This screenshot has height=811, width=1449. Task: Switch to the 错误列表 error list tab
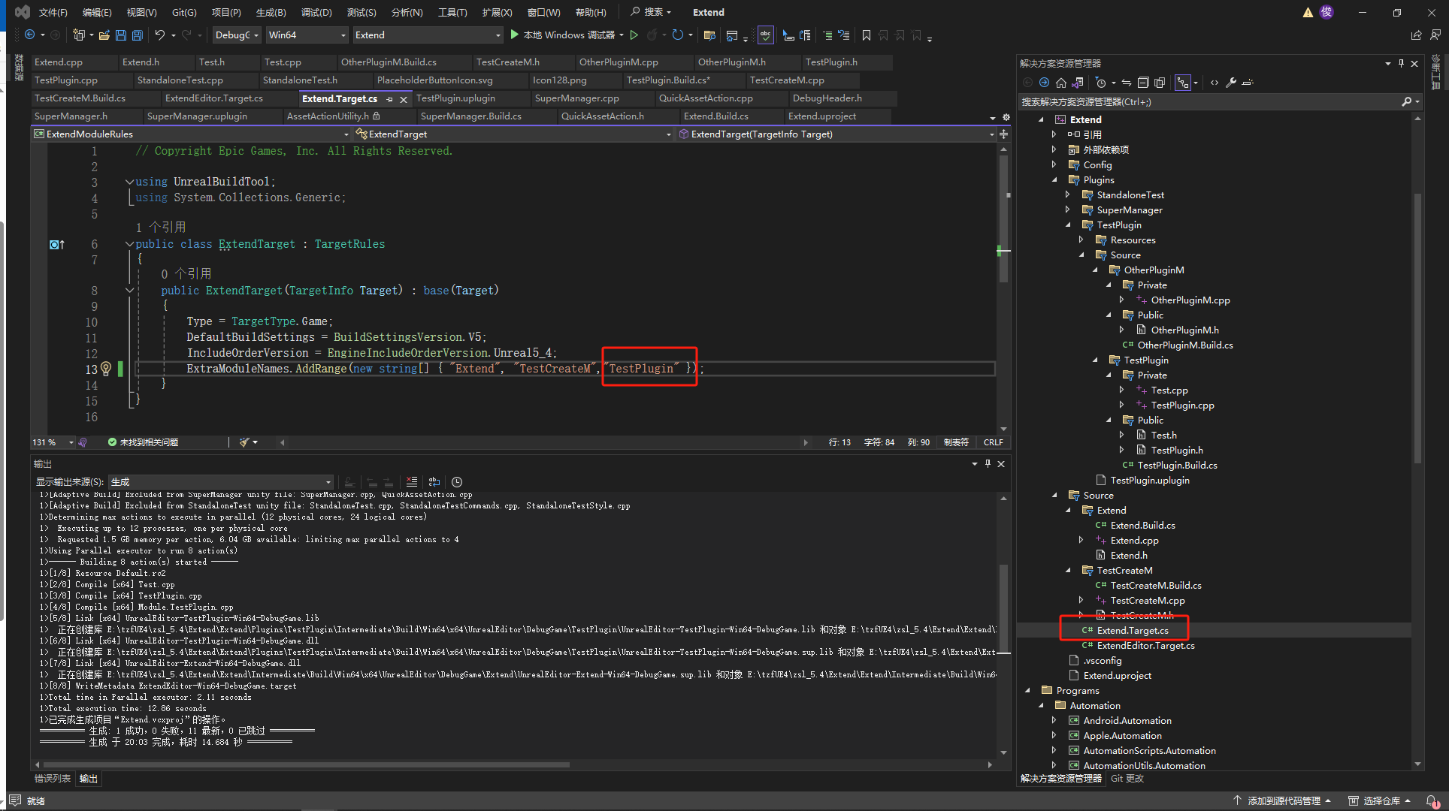(53, 779)
